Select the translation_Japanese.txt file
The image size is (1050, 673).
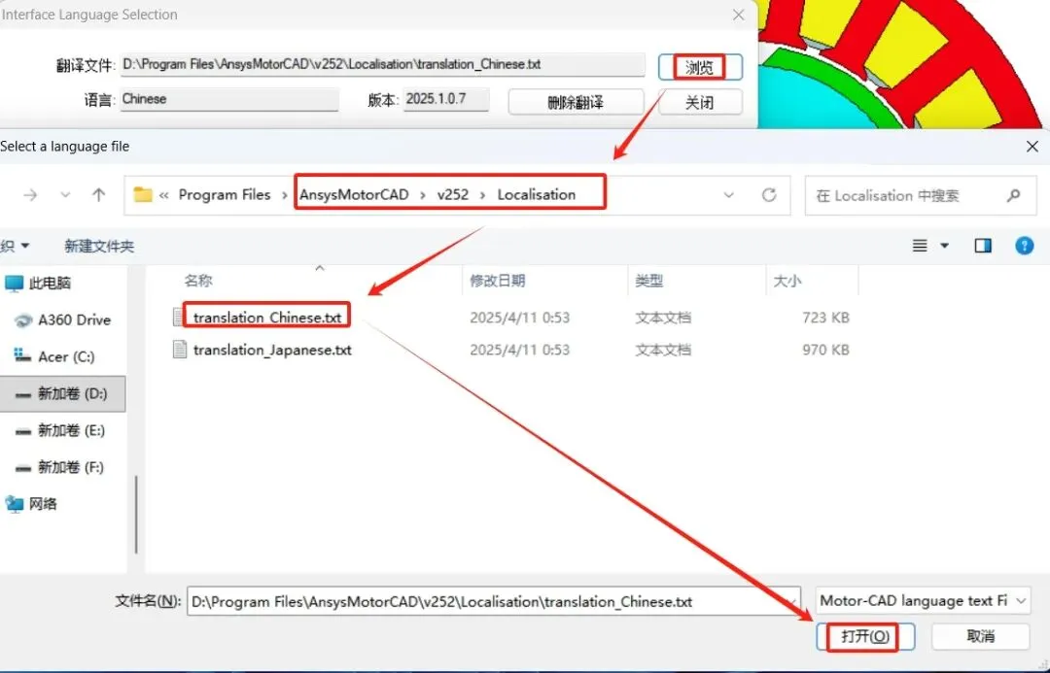272,350
